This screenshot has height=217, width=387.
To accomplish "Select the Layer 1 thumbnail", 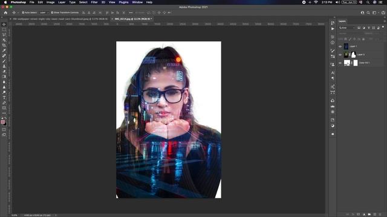I will (x=346, y=46).
